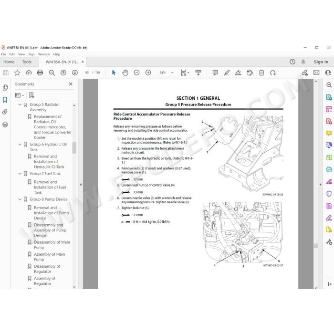Screen dimensions: 334x334
Task: Open the Help question mark icon
Action: (x=292, y=62)
